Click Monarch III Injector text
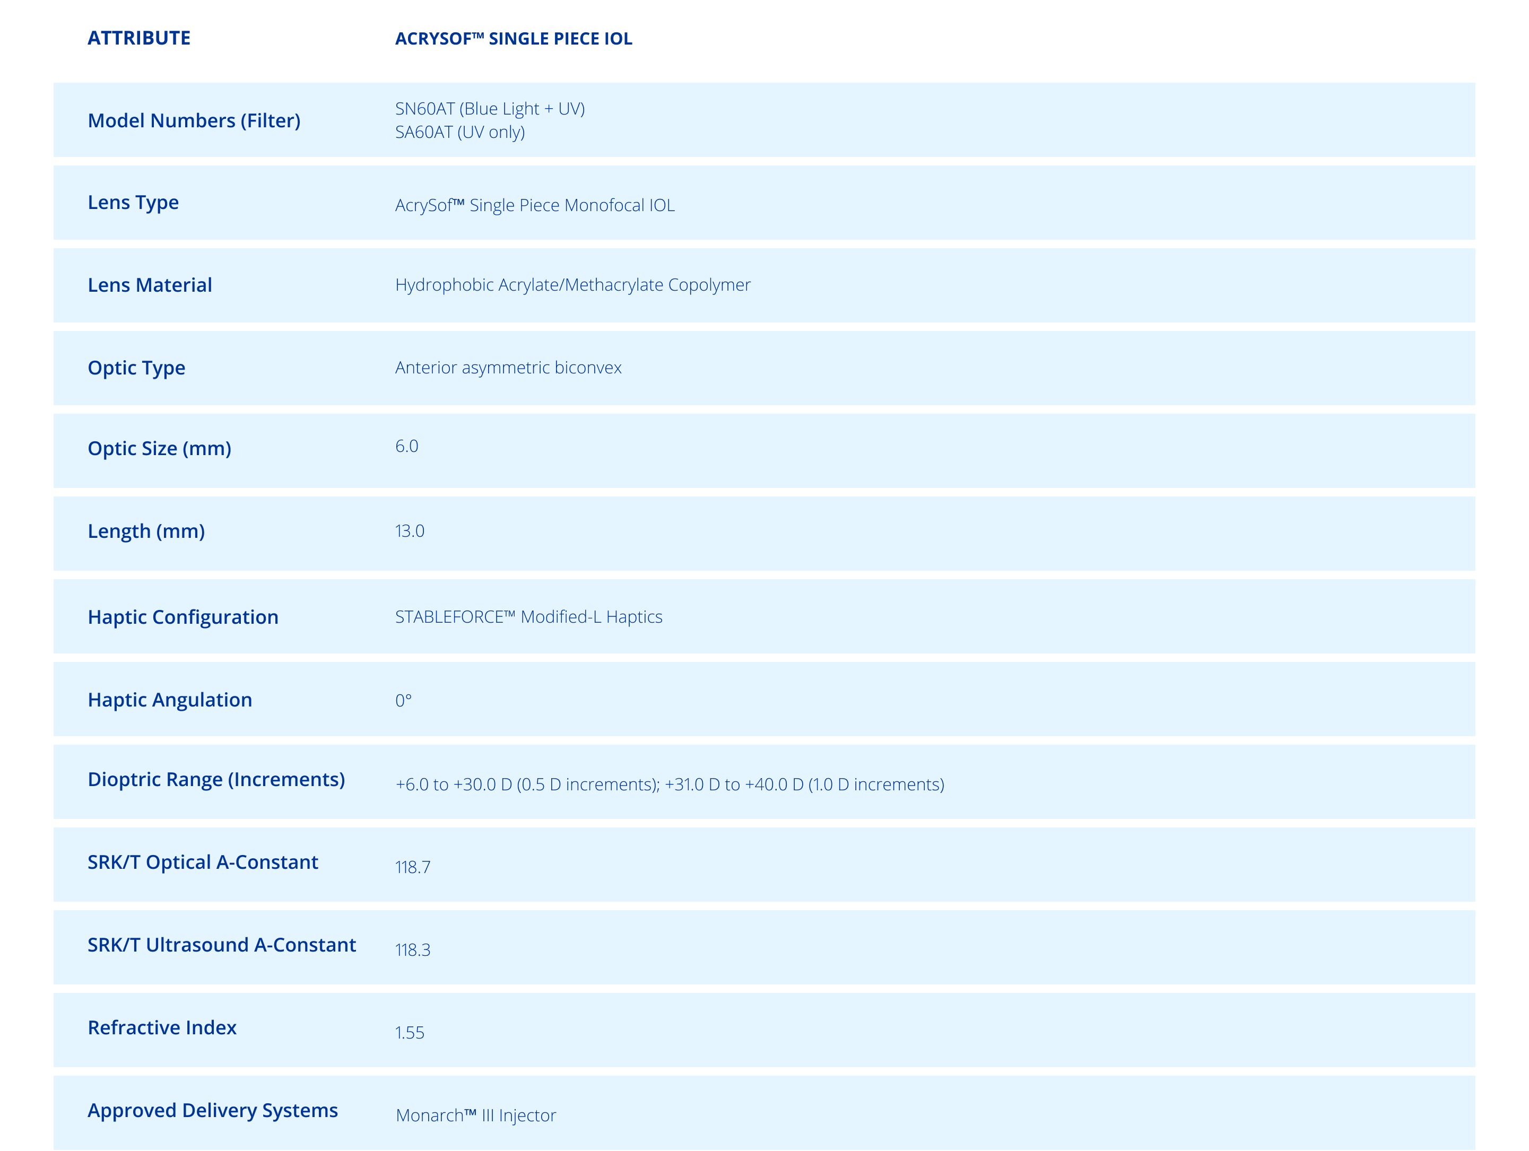This screenshot has height=1151, width=1529. 475,1115
